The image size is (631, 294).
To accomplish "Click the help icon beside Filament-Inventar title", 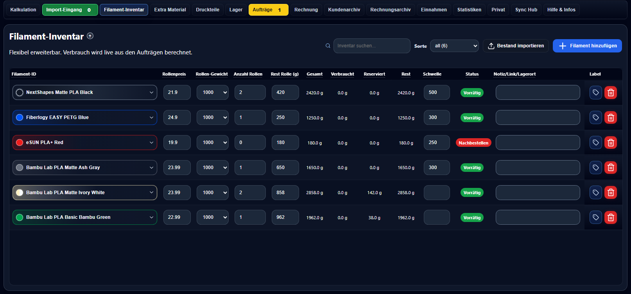I will click(90, 36).
